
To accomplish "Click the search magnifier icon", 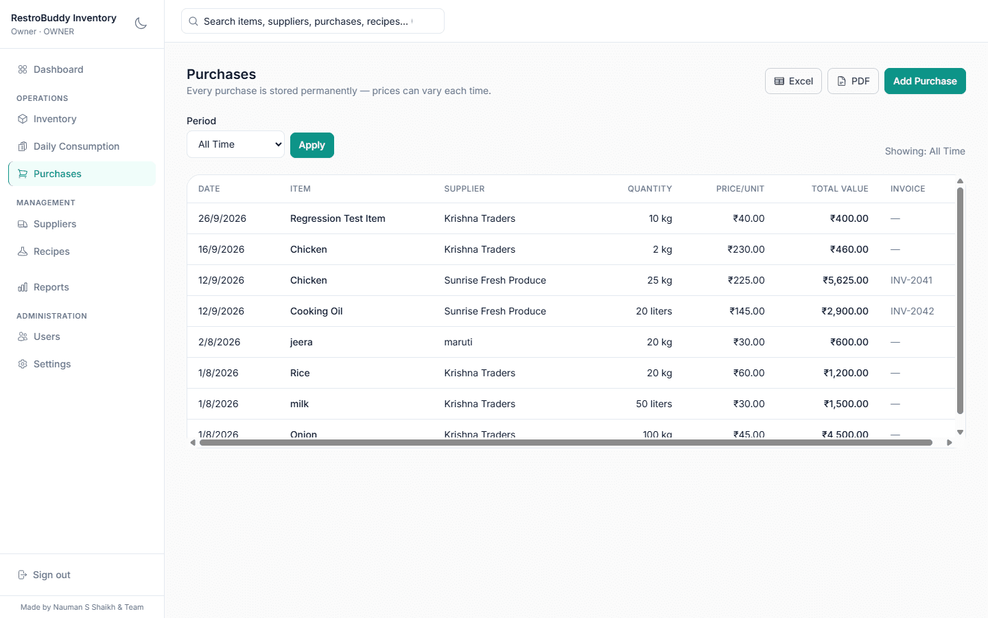I will coord(193,21).
